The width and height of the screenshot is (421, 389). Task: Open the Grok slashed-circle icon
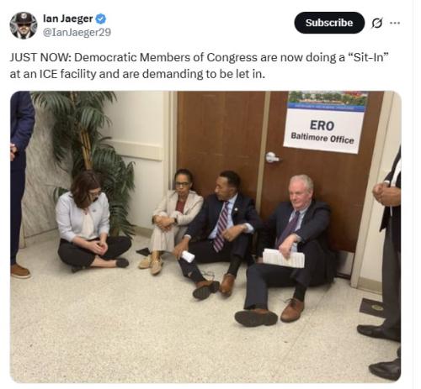pos(376,23)
